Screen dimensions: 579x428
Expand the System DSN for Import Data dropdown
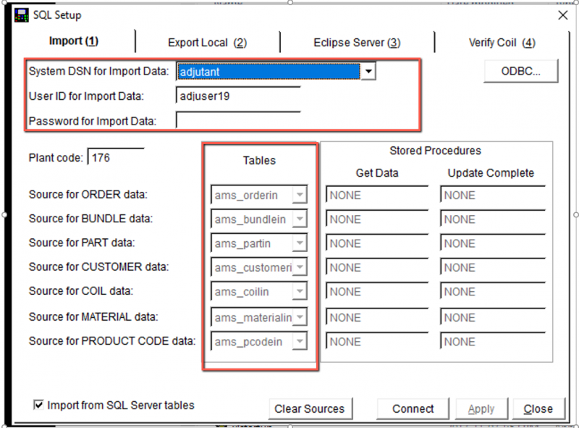[x=368, y=72]
